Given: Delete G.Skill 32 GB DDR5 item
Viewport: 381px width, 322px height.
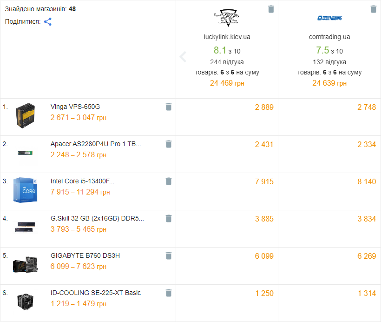Looking at the screenshot, I should (169, 219).
